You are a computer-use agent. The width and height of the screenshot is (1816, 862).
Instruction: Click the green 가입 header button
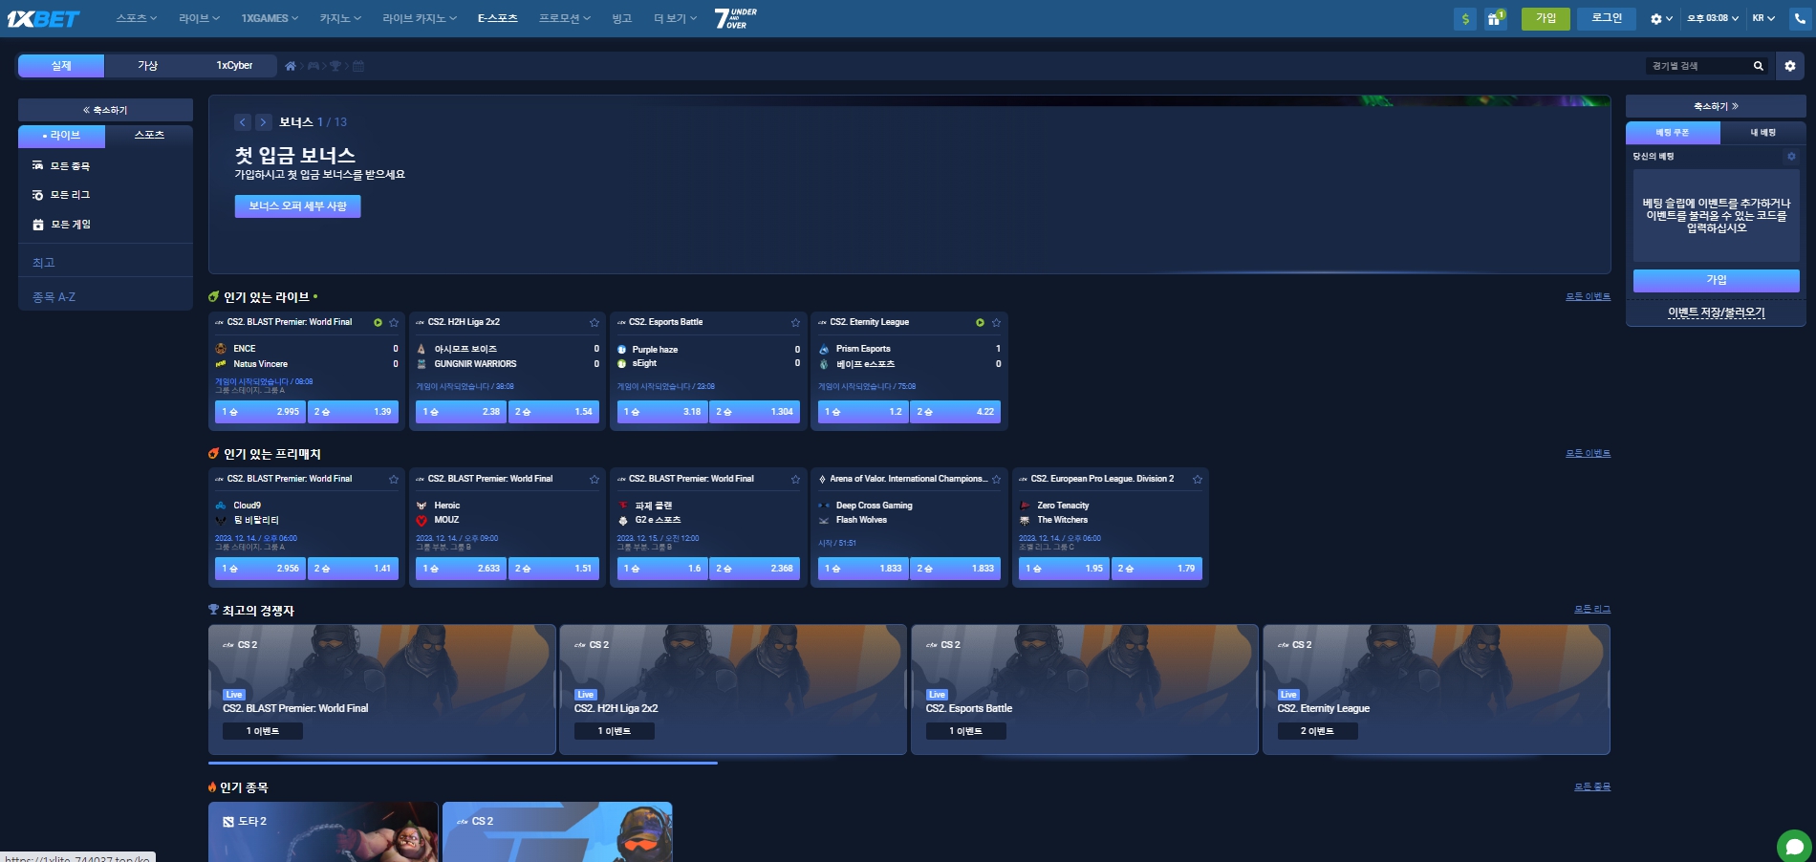(1546, 18)
